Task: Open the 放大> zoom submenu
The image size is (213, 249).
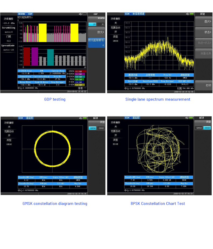Action: pos(96,32)
